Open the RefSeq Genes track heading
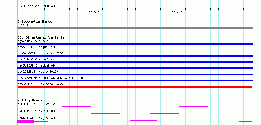 click(30, 100)
